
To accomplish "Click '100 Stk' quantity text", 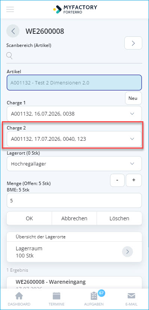I will click(25, 256).
